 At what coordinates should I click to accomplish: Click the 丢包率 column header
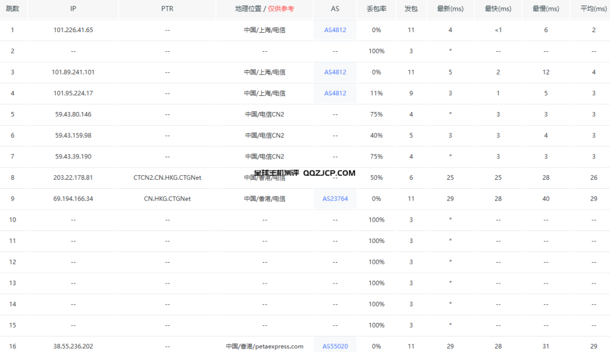[x=376, y=9]
